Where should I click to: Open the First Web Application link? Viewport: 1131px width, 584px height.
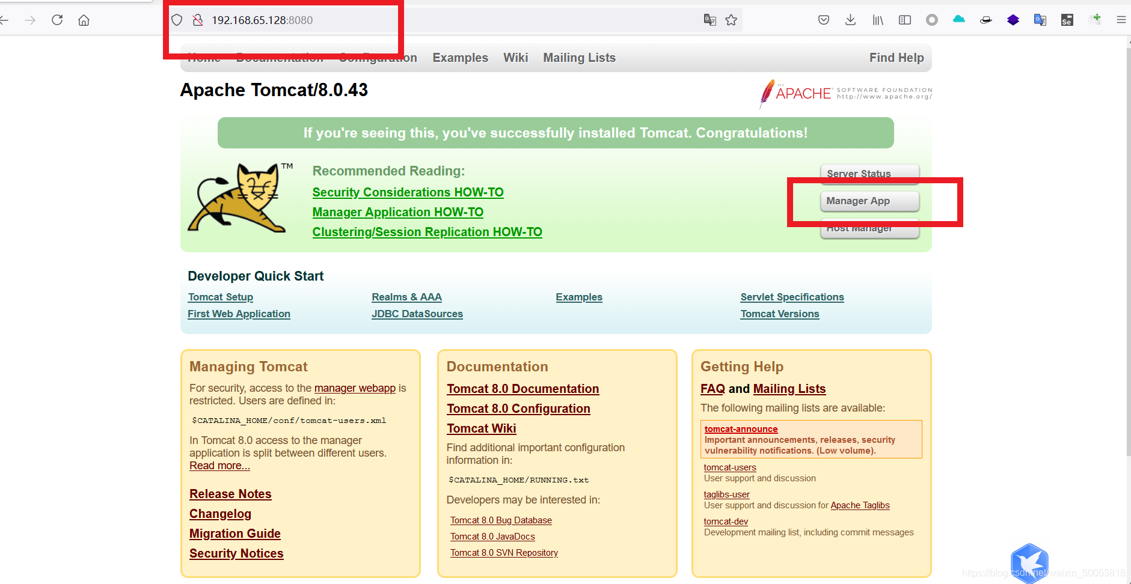[239, 314]
